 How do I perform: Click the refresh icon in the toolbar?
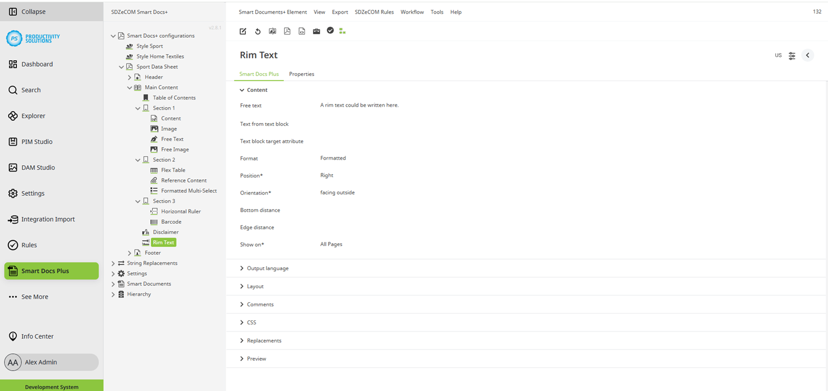point(258,31)
